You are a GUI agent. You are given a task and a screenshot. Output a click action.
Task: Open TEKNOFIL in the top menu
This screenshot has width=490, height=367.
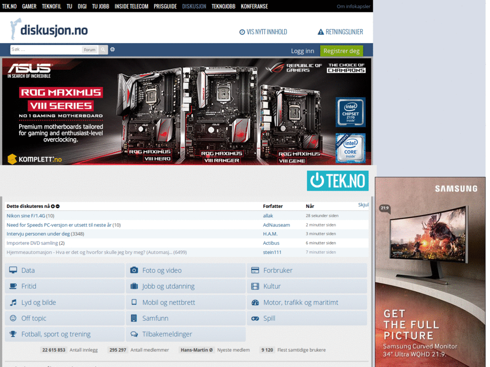(x=52, y=6)
